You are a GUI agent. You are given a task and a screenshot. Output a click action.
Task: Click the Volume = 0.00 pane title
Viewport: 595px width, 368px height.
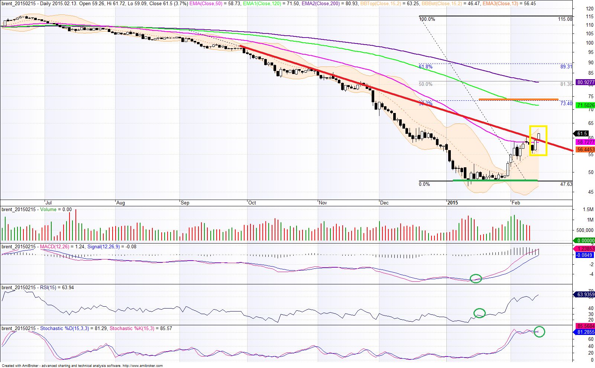[56, 210]
